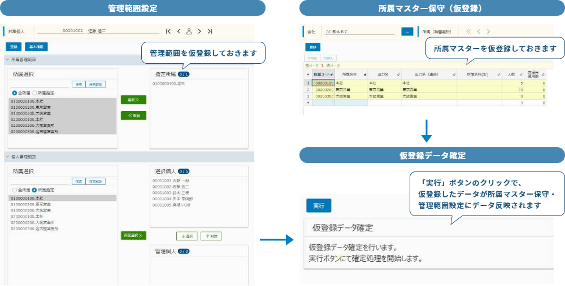Click search input field in 所属管理範囲 section
Viewport: 565px width, 286px height.
pyautogui.click(x=40, y=85)
